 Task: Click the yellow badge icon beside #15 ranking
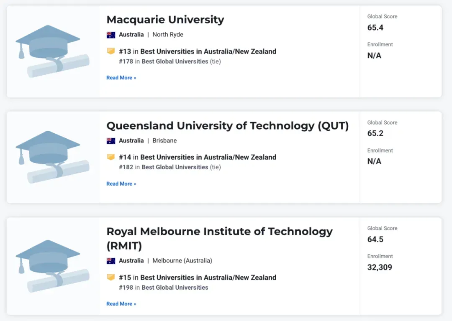pos(110,277)
